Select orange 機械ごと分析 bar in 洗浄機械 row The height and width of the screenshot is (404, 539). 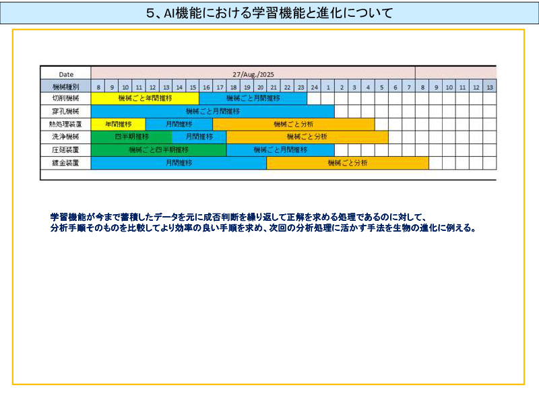(x=307, y=137)
